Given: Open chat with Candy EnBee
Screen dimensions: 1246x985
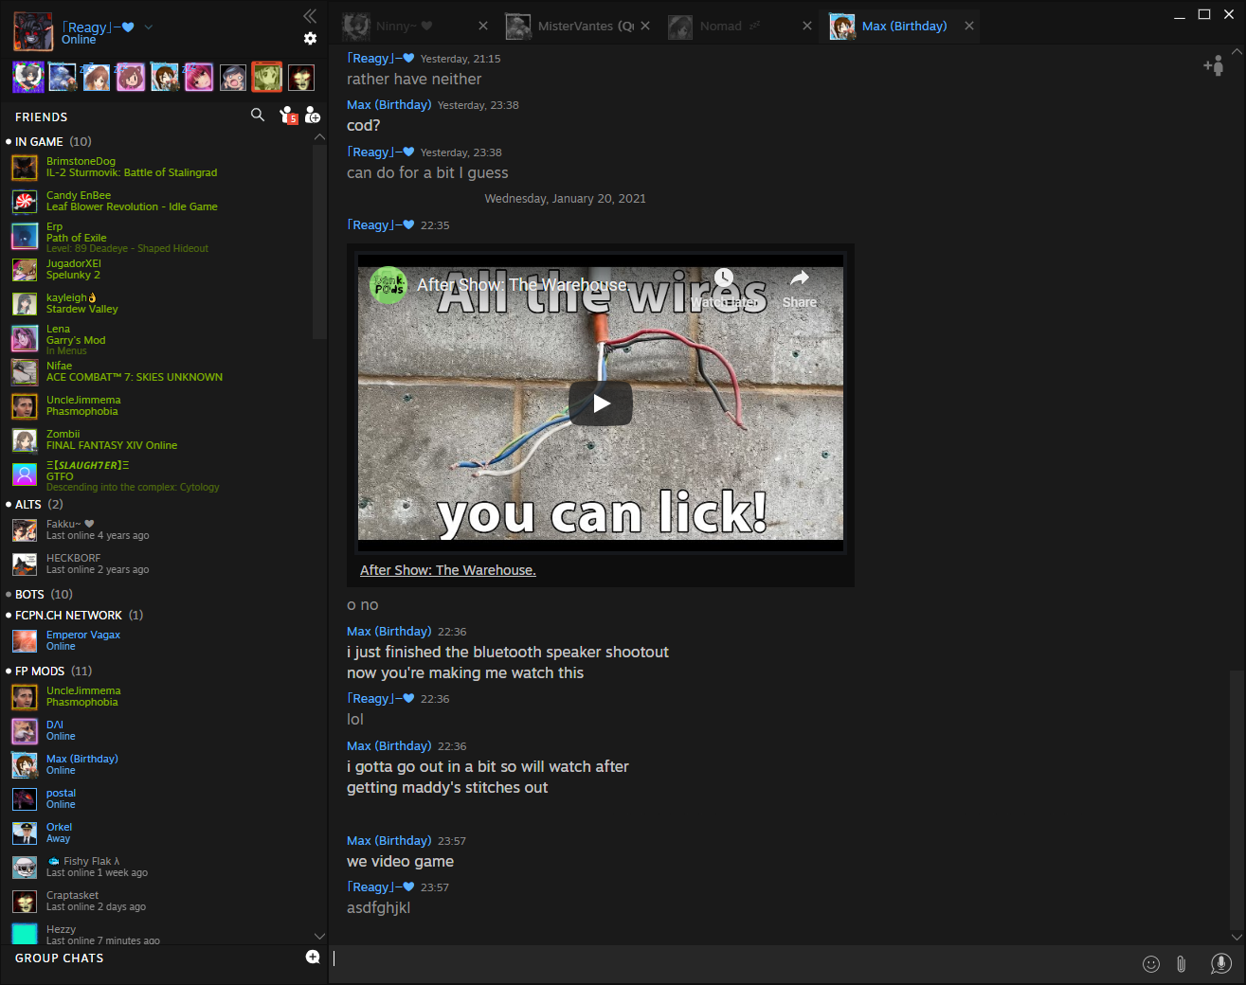Looking at the screenshot, I should tap(161, 202).
